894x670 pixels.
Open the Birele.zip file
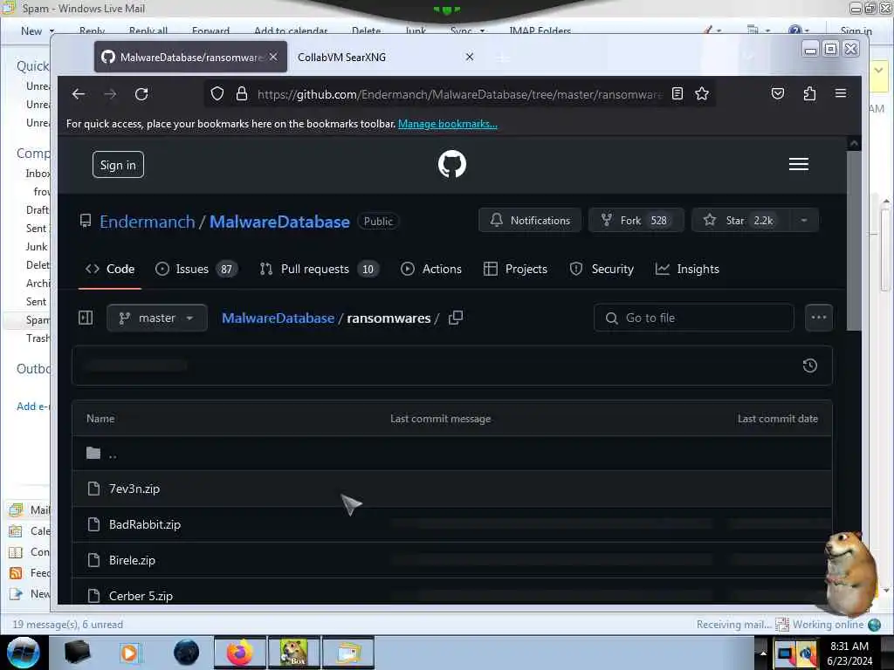click(x=133, y=561)
